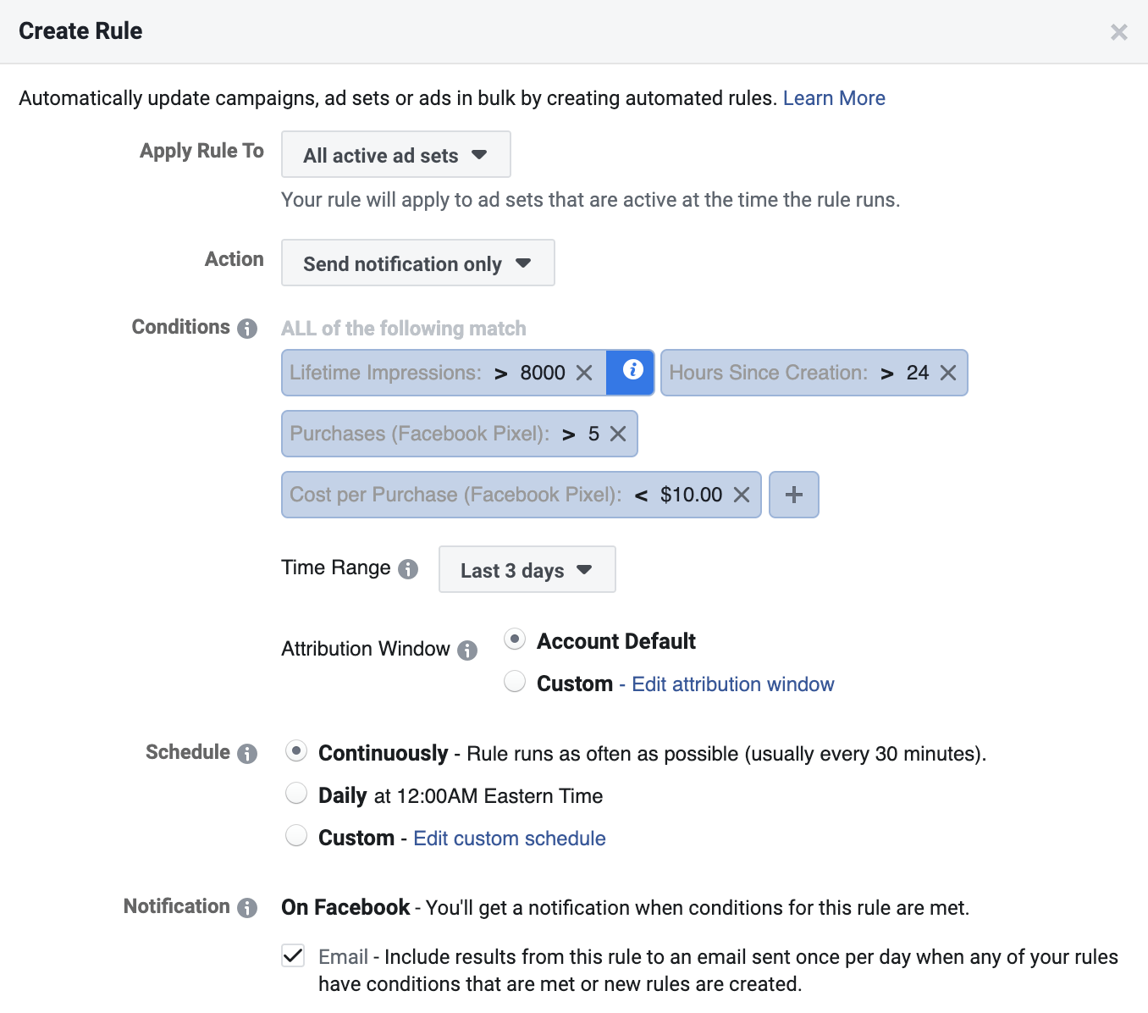Open the Action dropdown
Viewport: 1148px width, 1013px height.
pos(417,263)
